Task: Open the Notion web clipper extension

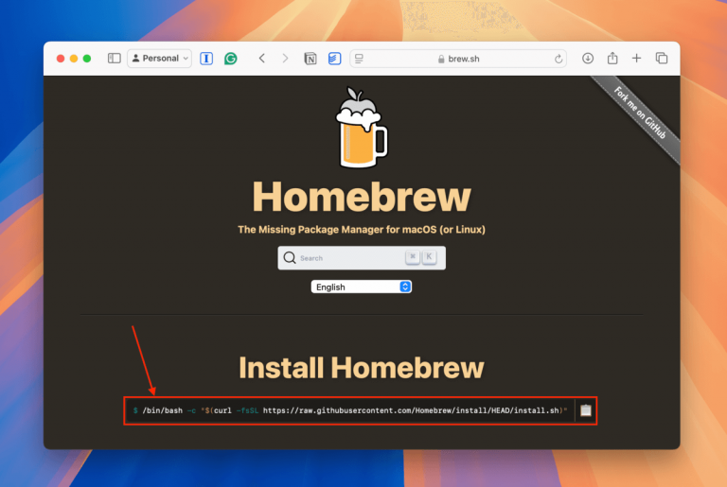Action: point(310,59)
